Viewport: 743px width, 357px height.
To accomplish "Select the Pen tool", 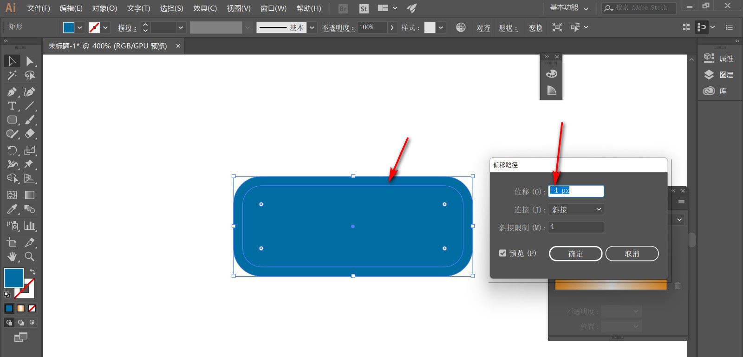I will pyautogui.click(x=12, y=92).
